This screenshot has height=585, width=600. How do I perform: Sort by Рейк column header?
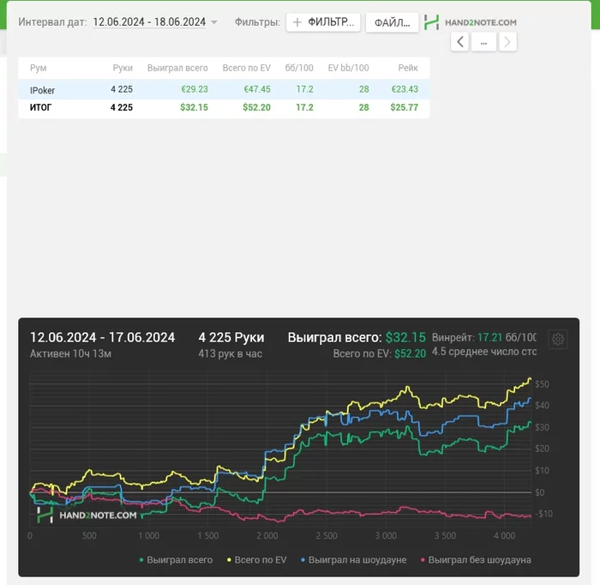408,68
